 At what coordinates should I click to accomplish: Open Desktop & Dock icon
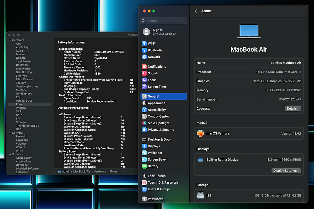tap(144, 139)
